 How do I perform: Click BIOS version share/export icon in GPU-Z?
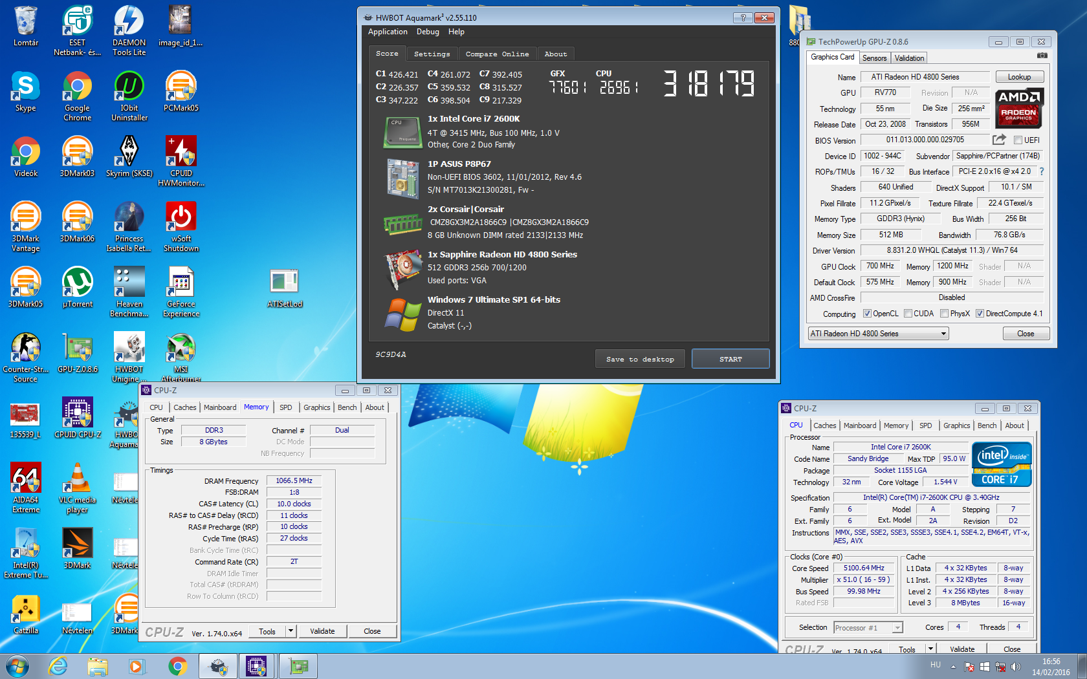click(x=999, y=140)
